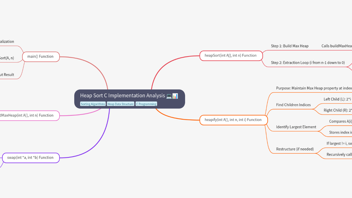Select the heapify(int A[], int n, int i) node
The image size is (352, 198).
point(233,120)
